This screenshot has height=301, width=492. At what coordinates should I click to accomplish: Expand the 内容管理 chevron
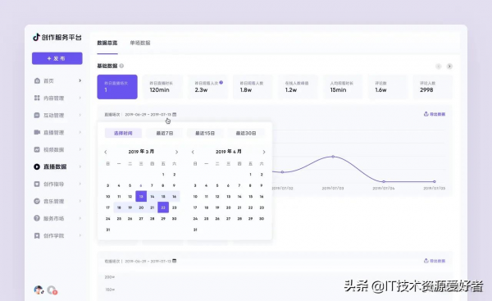(x=80, y=98)
